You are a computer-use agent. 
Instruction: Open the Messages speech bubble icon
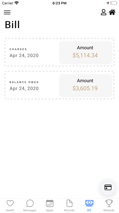pos(30,203)
